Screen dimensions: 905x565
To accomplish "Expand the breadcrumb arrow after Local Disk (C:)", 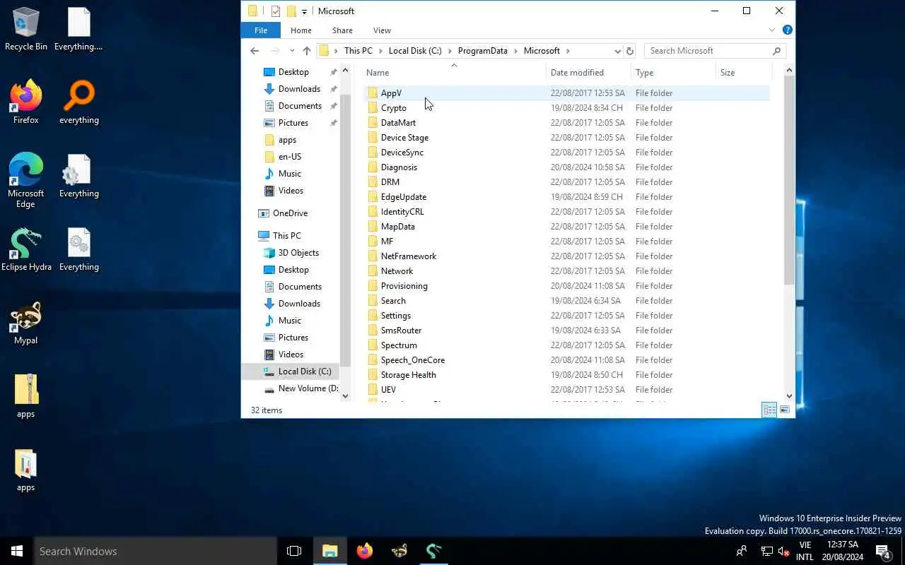I will pyautogui.click(x=450, y=51).
